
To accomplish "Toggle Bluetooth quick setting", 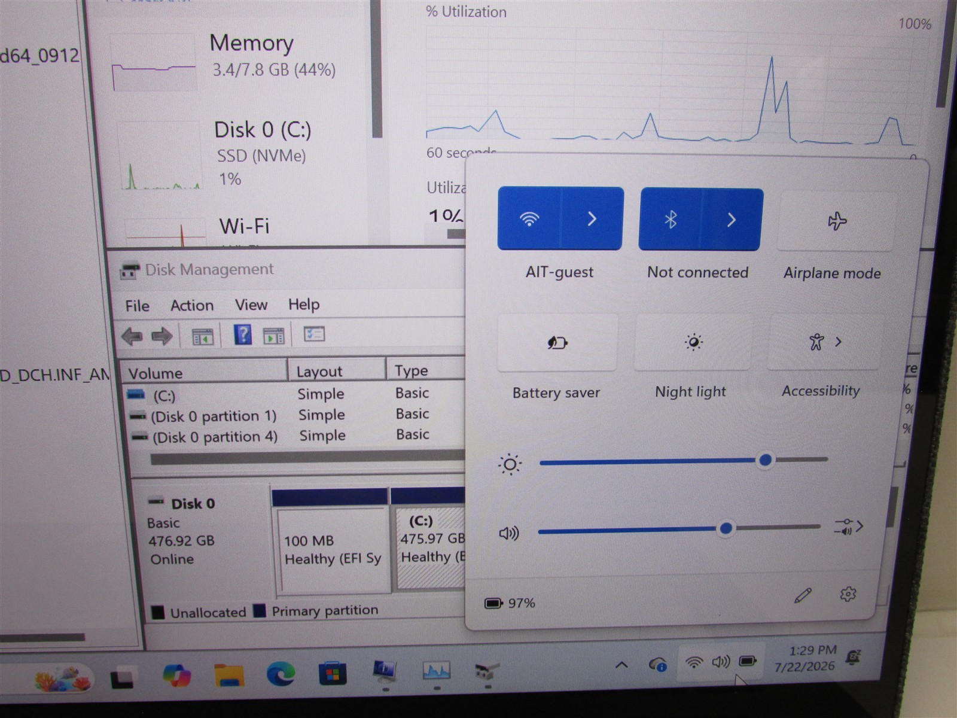I will point(670,220).
